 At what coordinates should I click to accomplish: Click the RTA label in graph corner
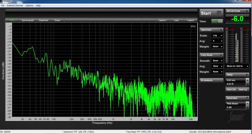tap(193, 26)
